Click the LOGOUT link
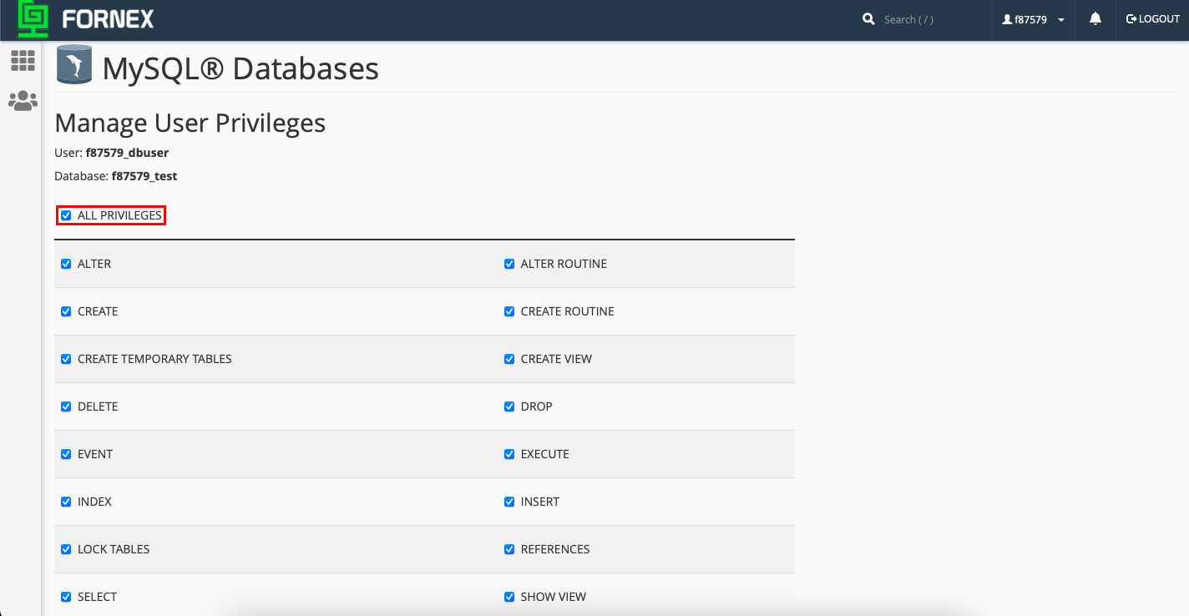This screenshot has width=1189, height=616. [x=1153, y=18]
